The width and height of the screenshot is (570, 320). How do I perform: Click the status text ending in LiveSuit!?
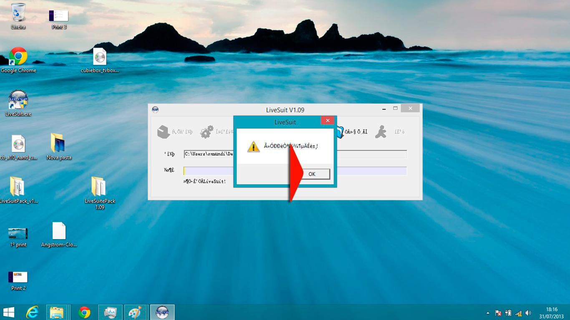click(x=204, y=182)
